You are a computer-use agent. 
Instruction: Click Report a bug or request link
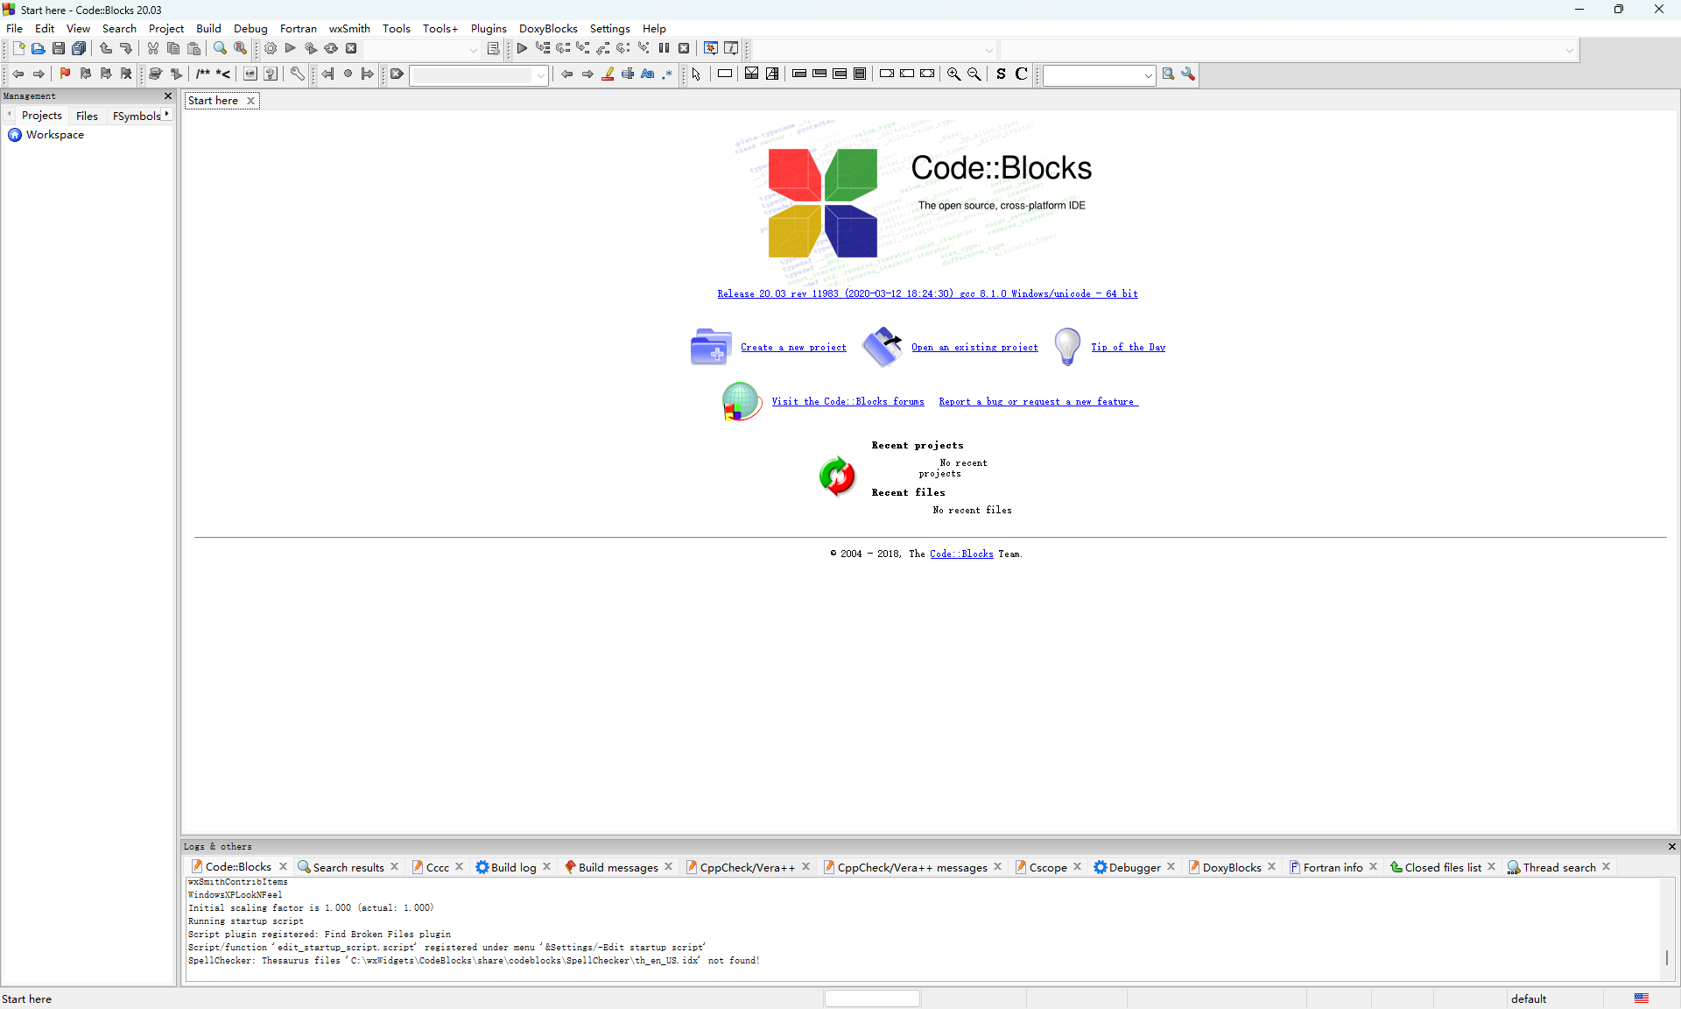[1038, 402]
